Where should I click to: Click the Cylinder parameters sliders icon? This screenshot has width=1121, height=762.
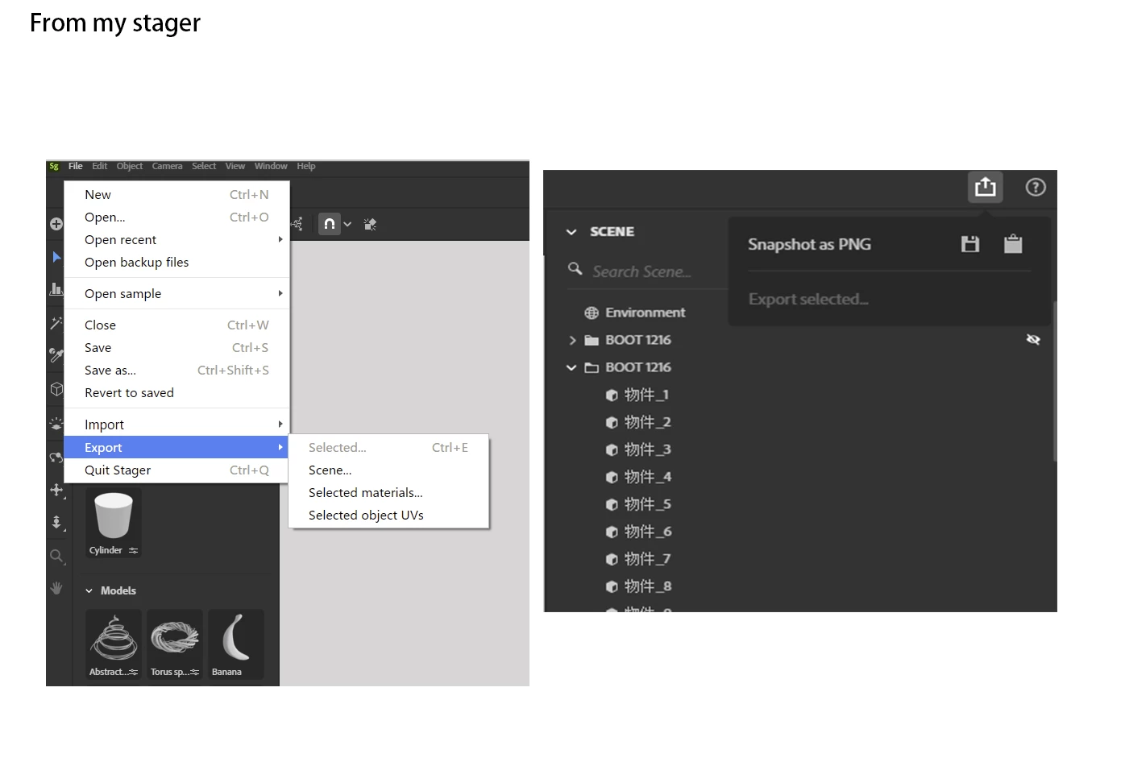tap(133, 550)
